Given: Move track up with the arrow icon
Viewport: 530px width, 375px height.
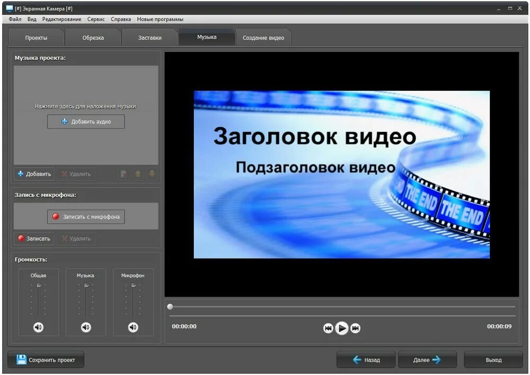Looking at the screenshot, I should pyautogui.click(x=138, y=174).
